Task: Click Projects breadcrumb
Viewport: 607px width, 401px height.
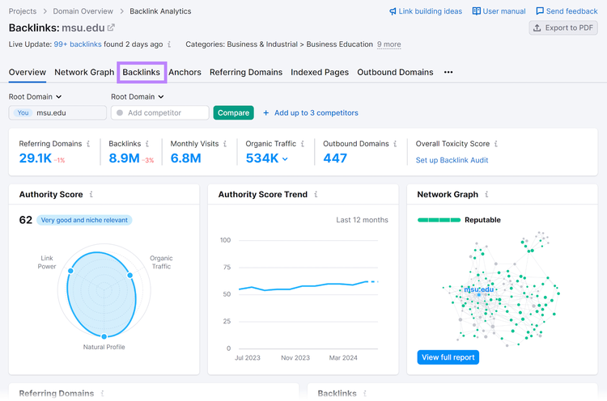Action: pos(23,11)
